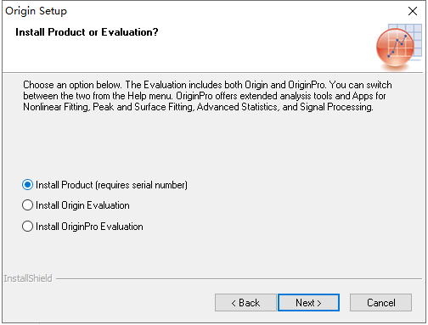Click the Origin red sphere logo
This screenshot has width=428, height=325.
point(395,48)
